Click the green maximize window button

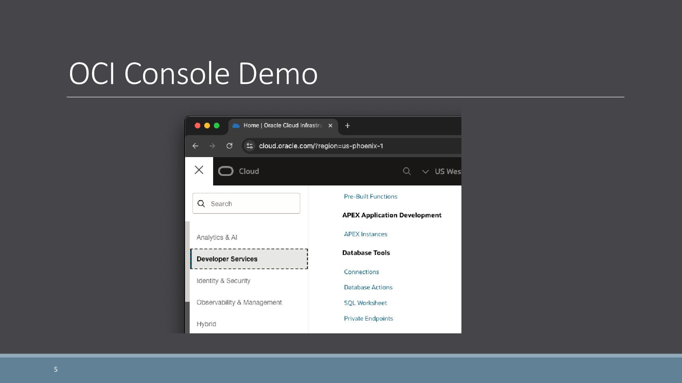[217, 126]
